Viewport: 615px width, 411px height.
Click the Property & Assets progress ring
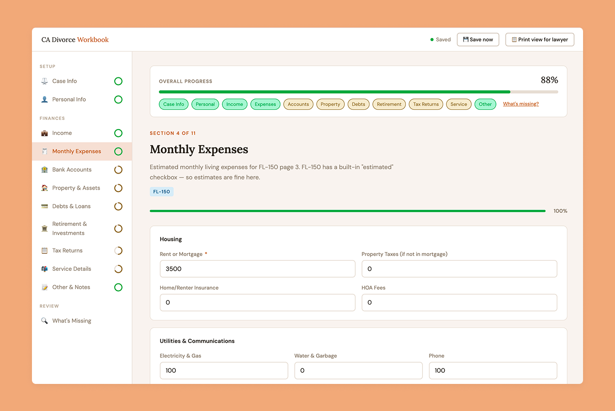(x=118, y=188)
